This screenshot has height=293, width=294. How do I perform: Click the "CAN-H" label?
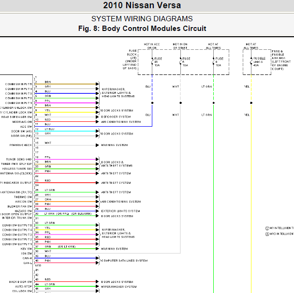point(27,258)
